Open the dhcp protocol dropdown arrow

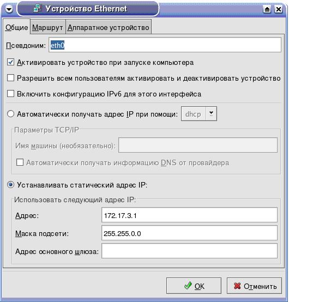(x=211, y=113)
